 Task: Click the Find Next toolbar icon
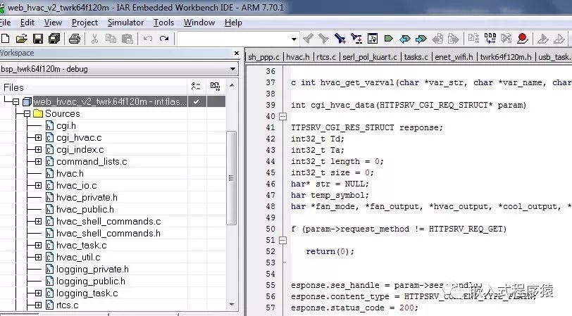(x=323, y=38)
